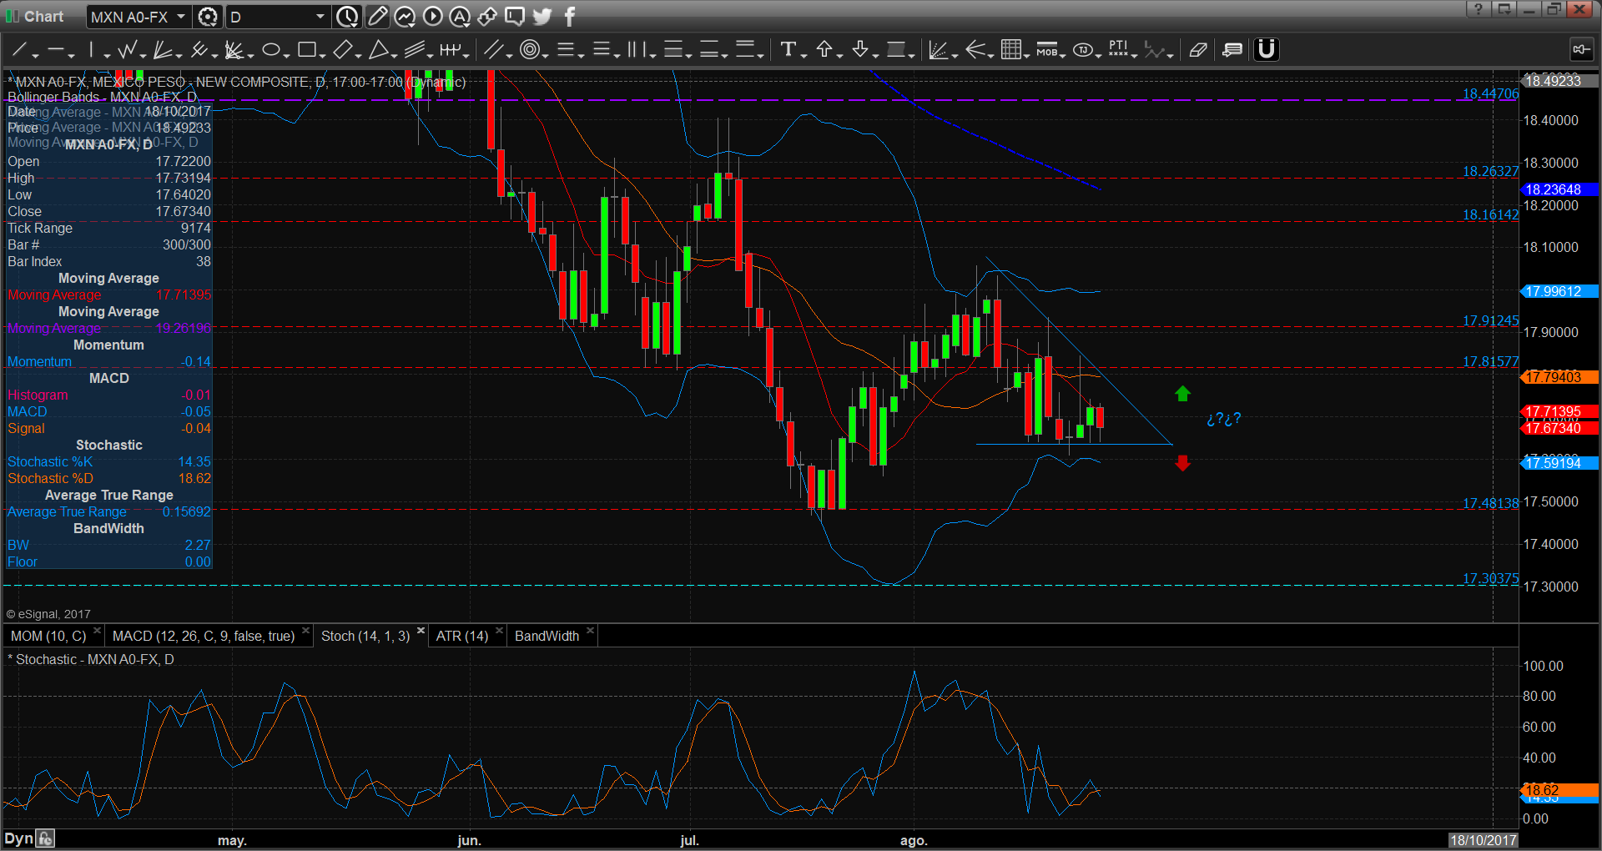This screenshot has width=1602, height=851.
Task: Select the down arrow marker tool
Action: [860, 50]
